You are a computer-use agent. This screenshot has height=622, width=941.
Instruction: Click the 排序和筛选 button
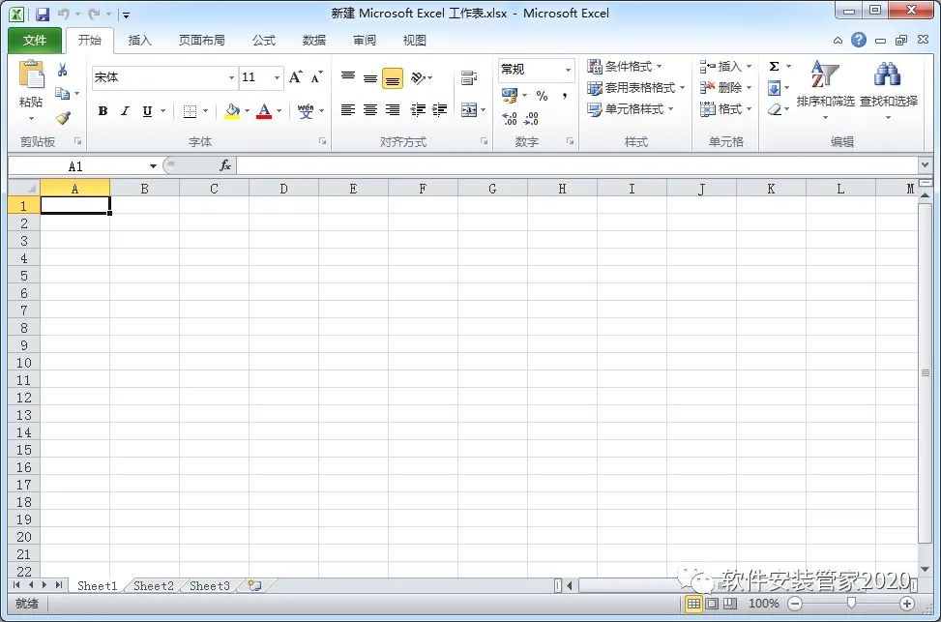click(x=825, y=87)
